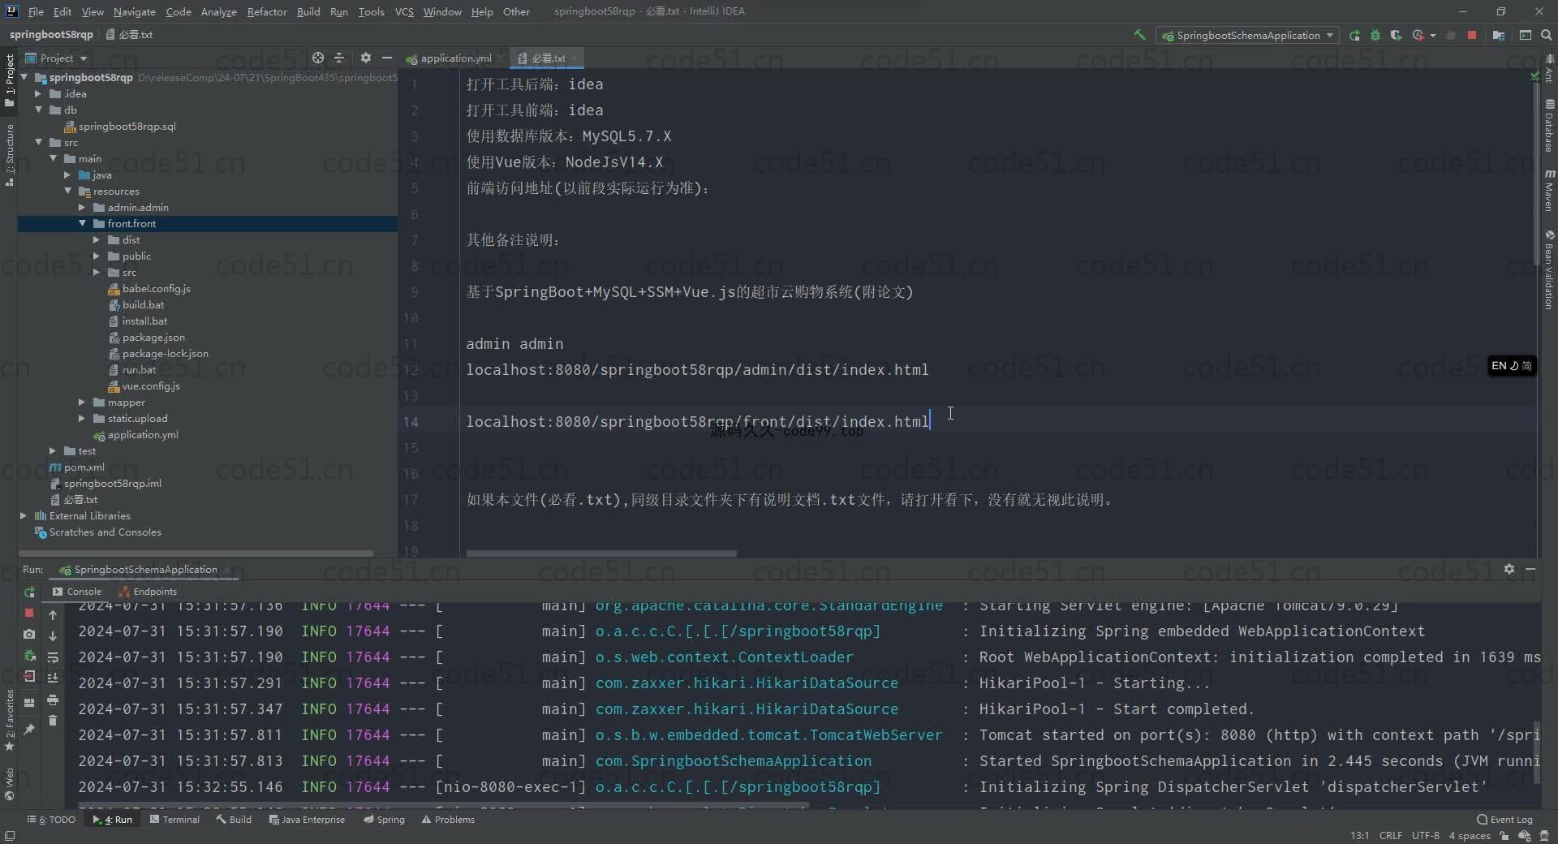Collapse the front.front folder

point(82,223)
